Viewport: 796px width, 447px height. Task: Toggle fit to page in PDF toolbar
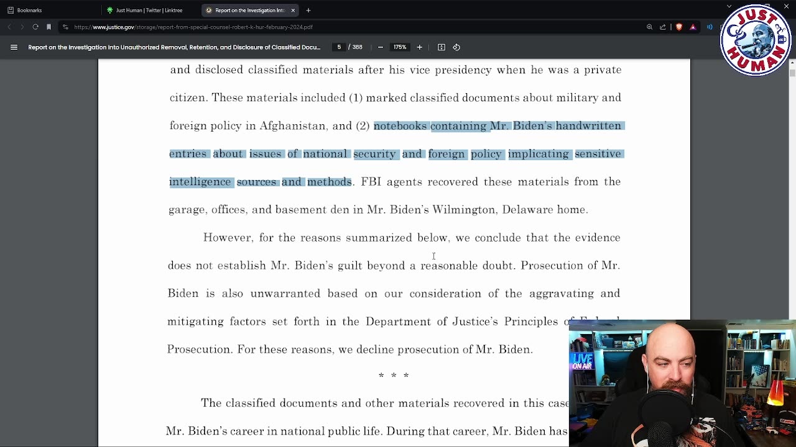[x=442, y=47]
